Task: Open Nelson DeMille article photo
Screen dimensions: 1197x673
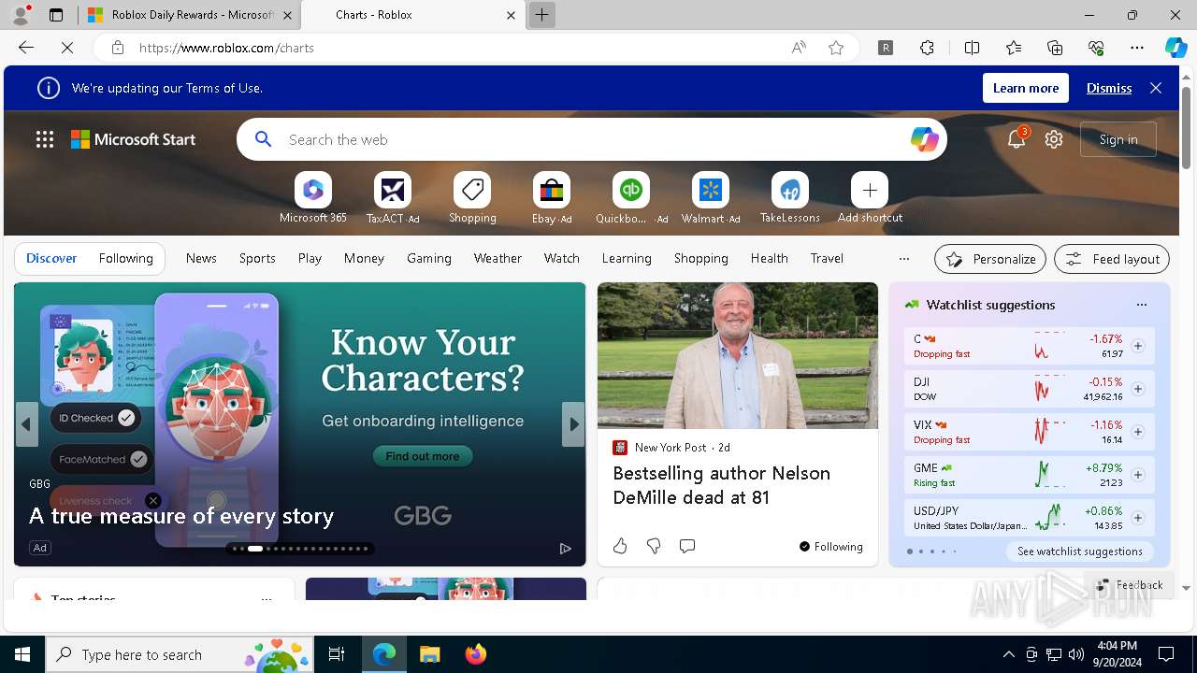Action: (x=738, y=356)
